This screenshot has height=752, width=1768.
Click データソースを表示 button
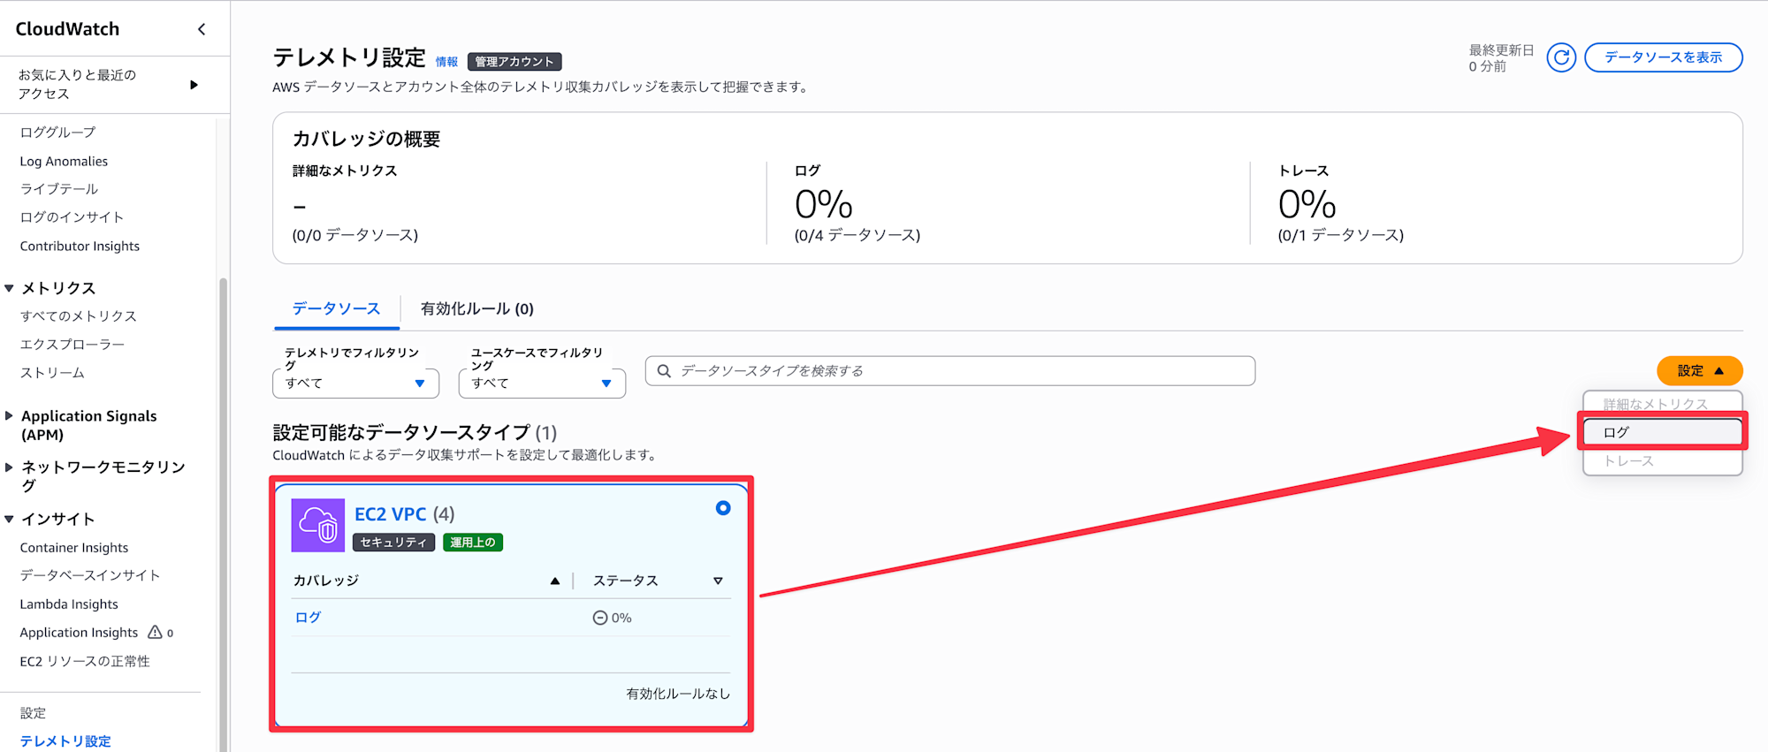1663,57
